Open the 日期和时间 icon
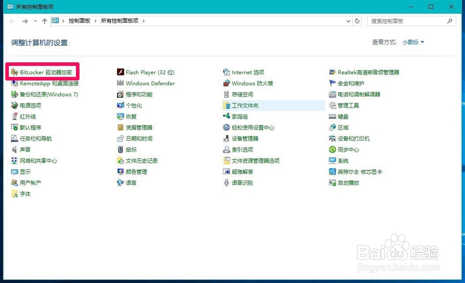 coord(120,138)
